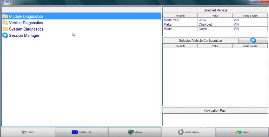Click the Back arrow icon
The width and height of the screenshot is (269, 137).
25,132
